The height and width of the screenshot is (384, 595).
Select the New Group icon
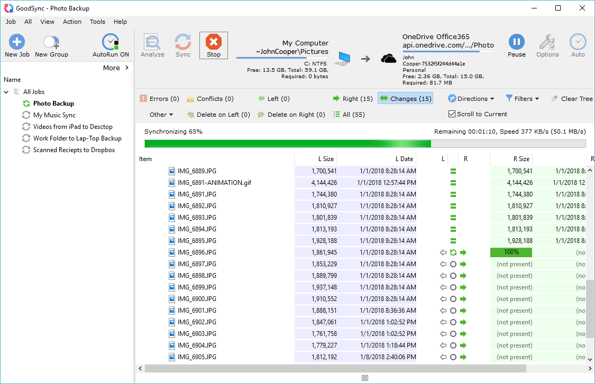click(51, 45)
